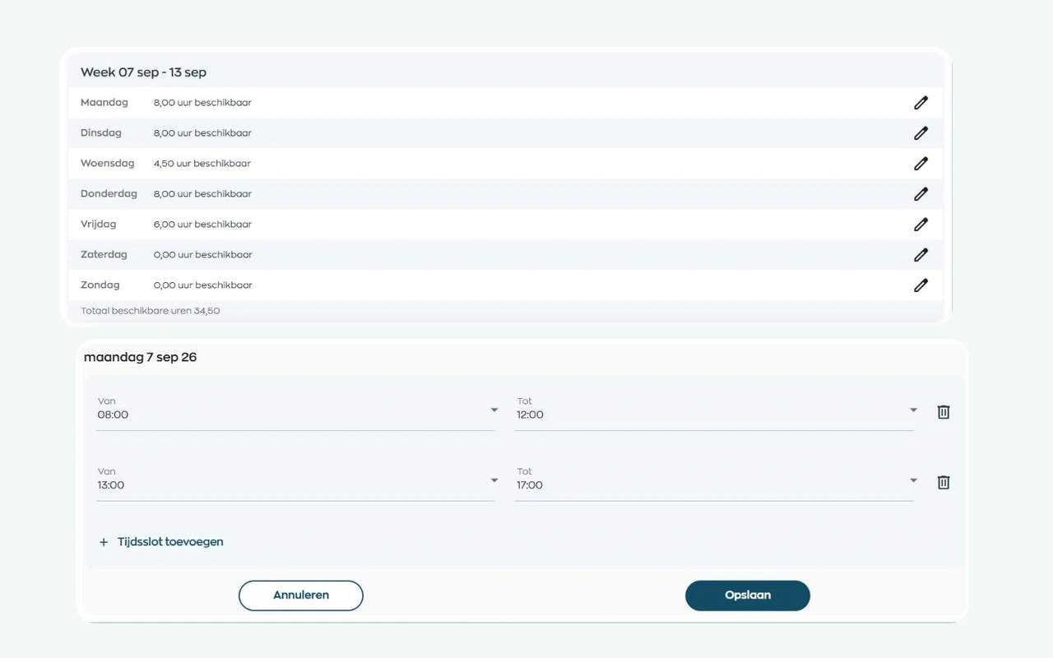Edit Maandag availability with pencil icon

click(921, 103)
